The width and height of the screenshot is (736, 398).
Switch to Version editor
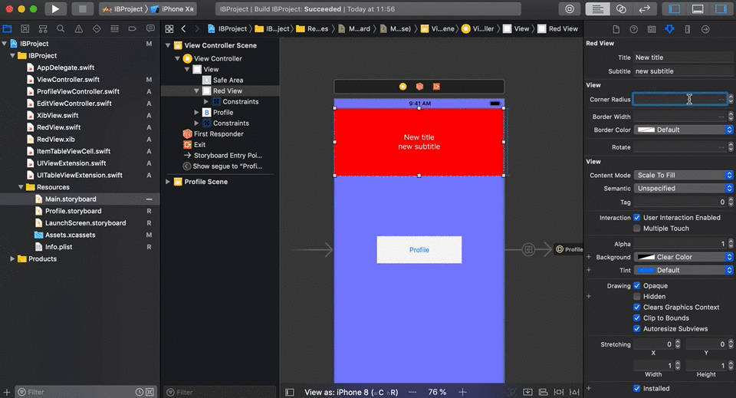click(x=645, y=9)
